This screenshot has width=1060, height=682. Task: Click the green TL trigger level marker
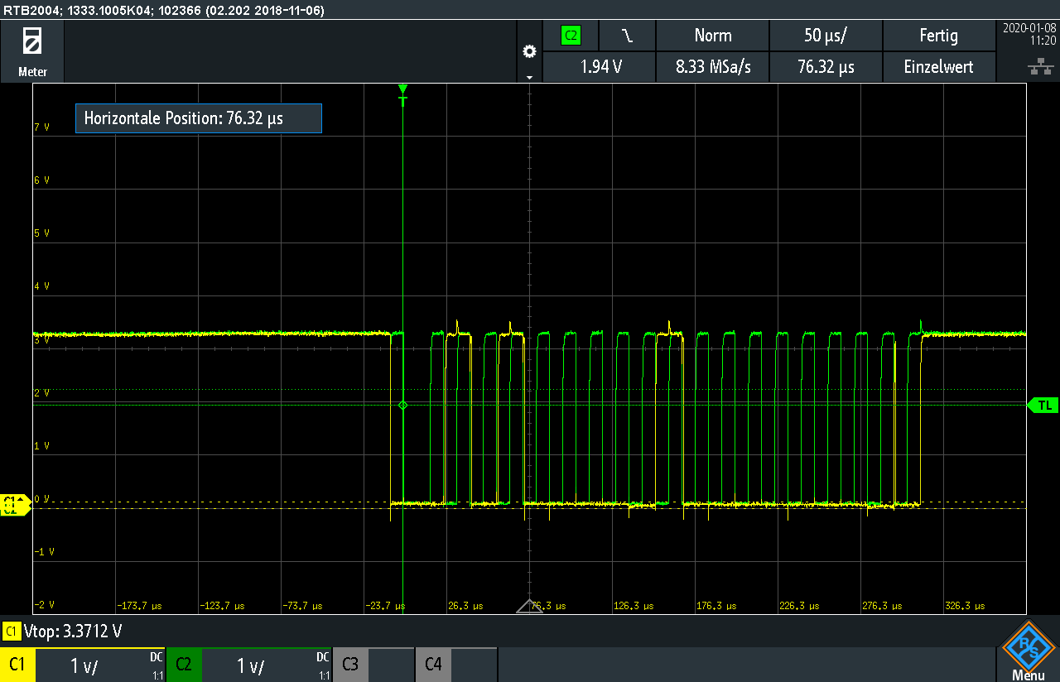point(1043,405)
